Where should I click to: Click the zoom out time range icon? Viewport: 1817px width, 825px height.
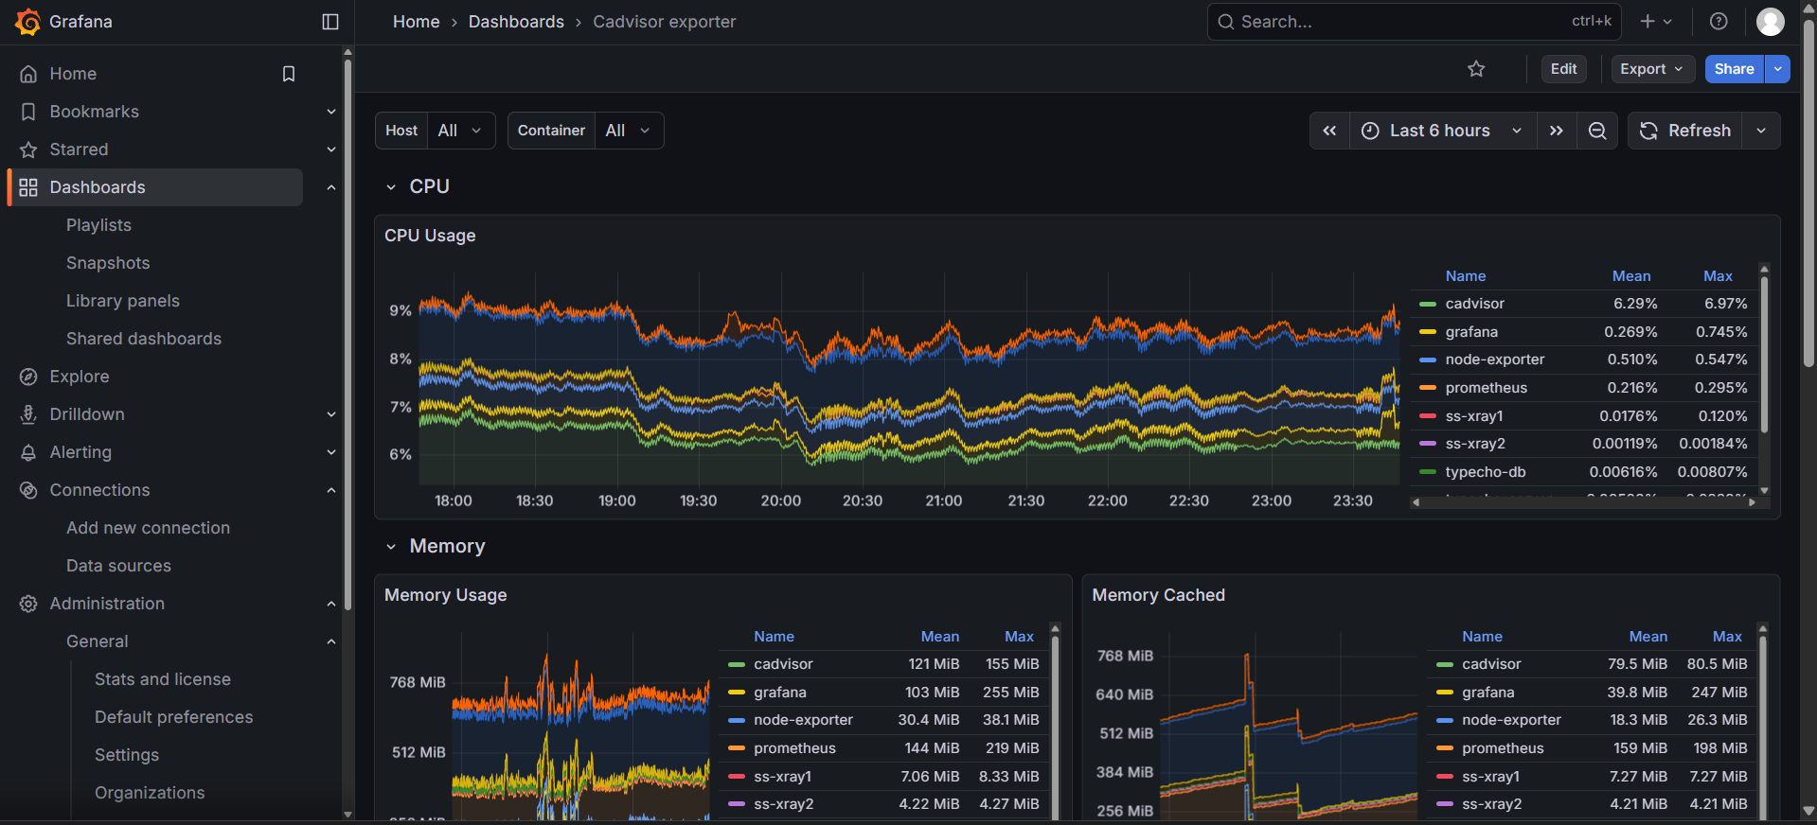(1597, 131)
